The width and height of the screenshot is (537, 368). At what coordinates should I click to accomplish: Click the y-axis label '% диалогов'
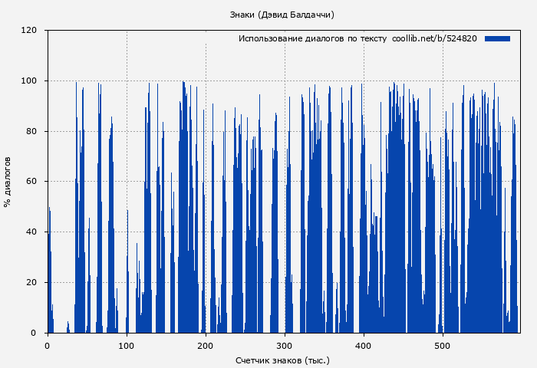[x=8, y=182]
